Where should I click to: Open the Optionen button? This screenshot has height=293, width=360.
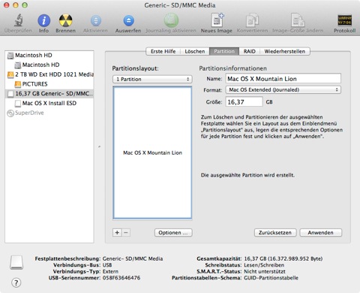pos(173,233)
